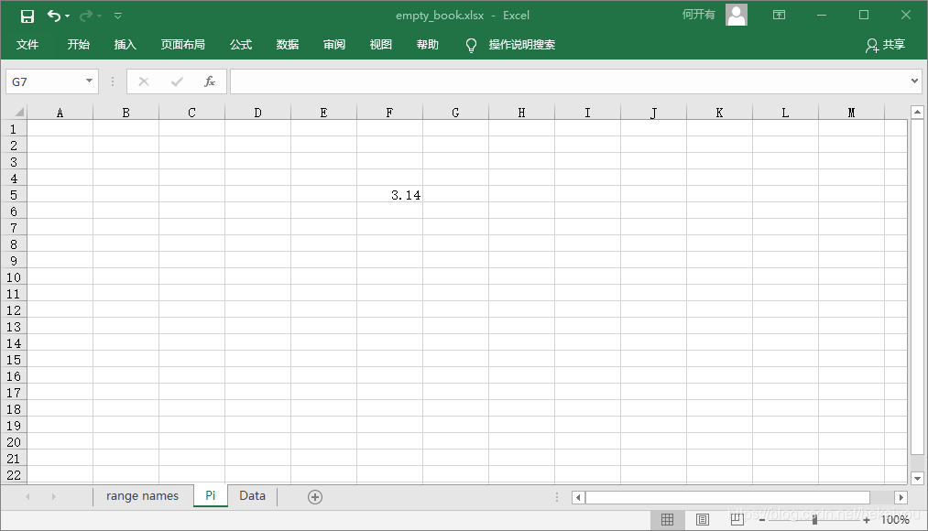Select the Pi sheet tab
The width and height of the screenshot is (928, 531).
tap(211, 495)
